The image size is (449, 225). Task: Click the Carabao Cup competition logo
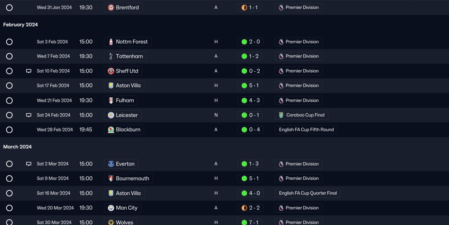tap(281, 115)
